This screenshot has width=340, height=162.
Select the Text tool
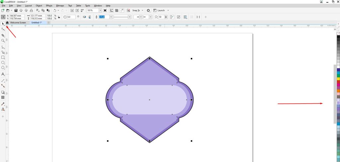[x=3, y=74]
